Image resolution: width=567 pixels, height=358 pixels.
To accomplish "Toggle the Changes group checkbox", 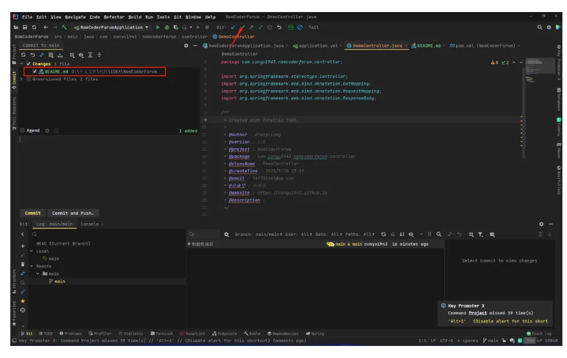I will (29, 64).
